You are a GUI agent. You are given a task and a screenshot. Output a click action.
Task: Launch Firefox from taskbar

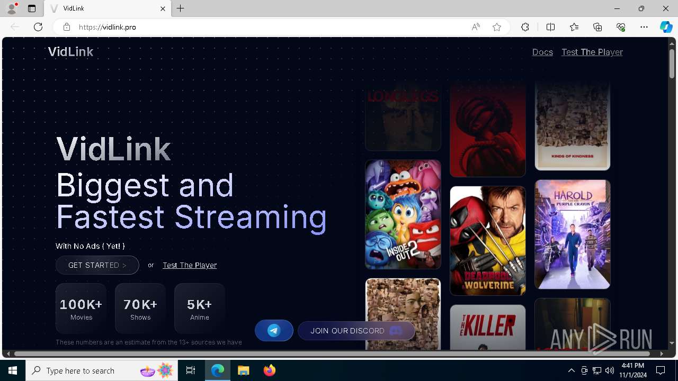point(270,370)
